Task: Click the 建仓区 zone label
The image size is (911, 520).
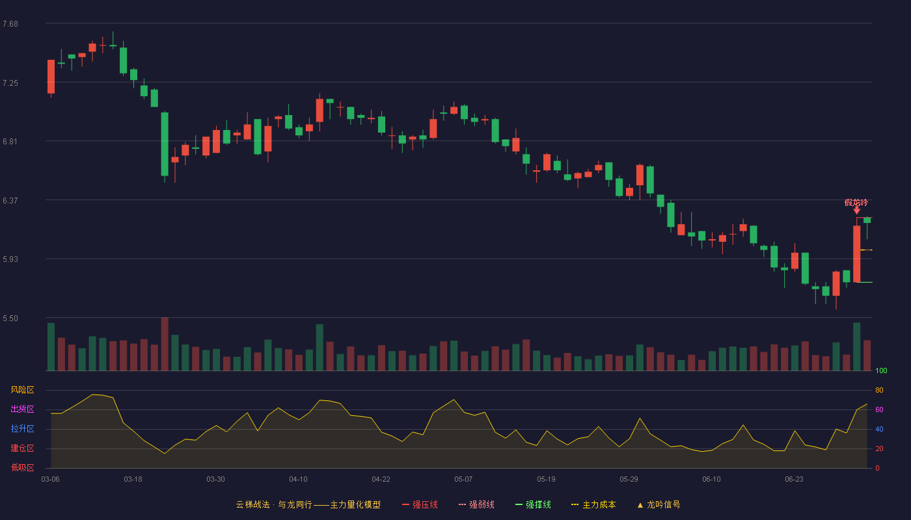Action: click(x=22, y=448)
